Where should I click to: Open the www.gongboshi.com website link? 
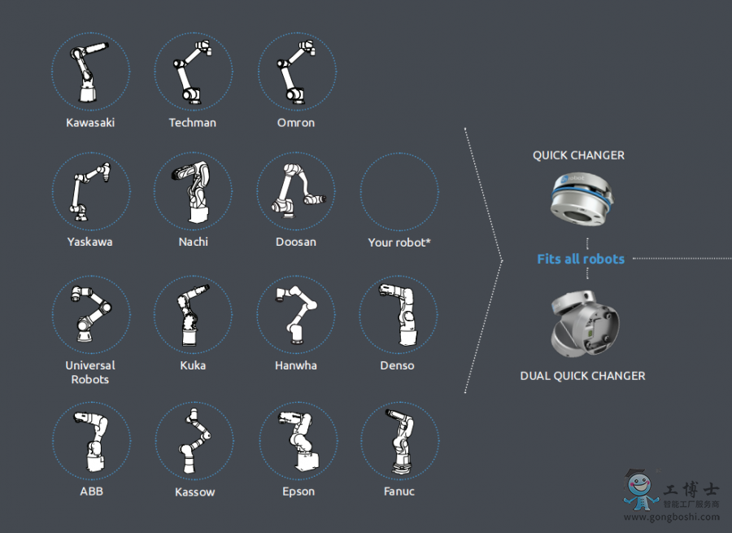(x=671, y=518)
